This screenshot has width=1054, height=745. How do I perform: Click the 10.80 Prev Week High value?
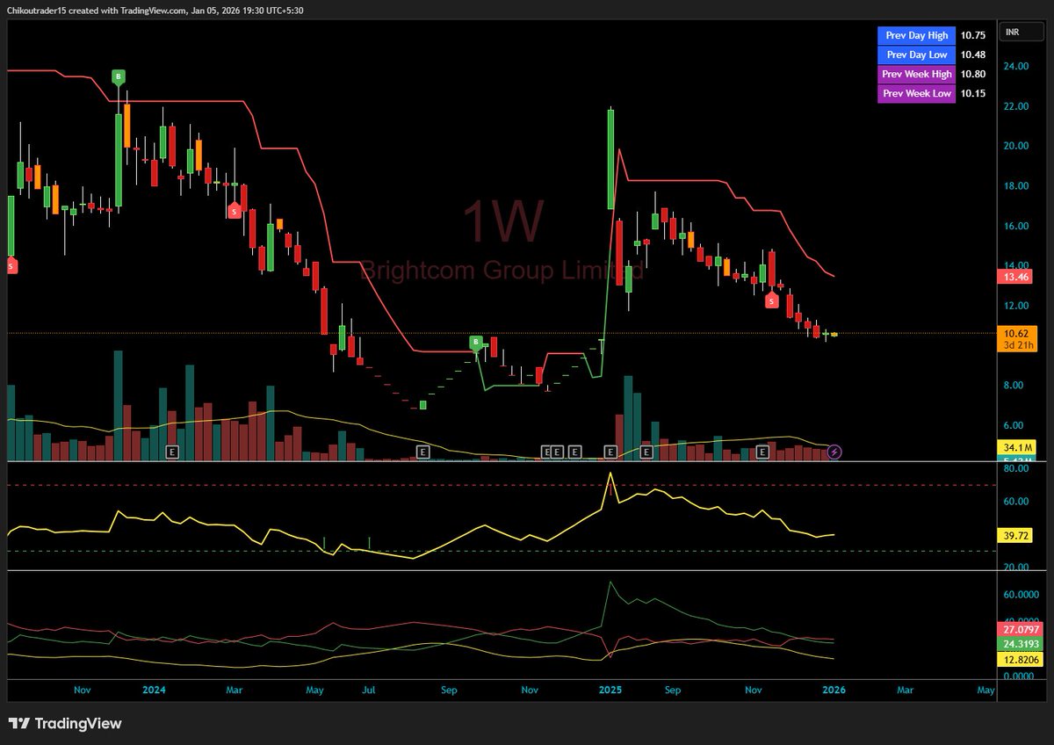point(973,74)
